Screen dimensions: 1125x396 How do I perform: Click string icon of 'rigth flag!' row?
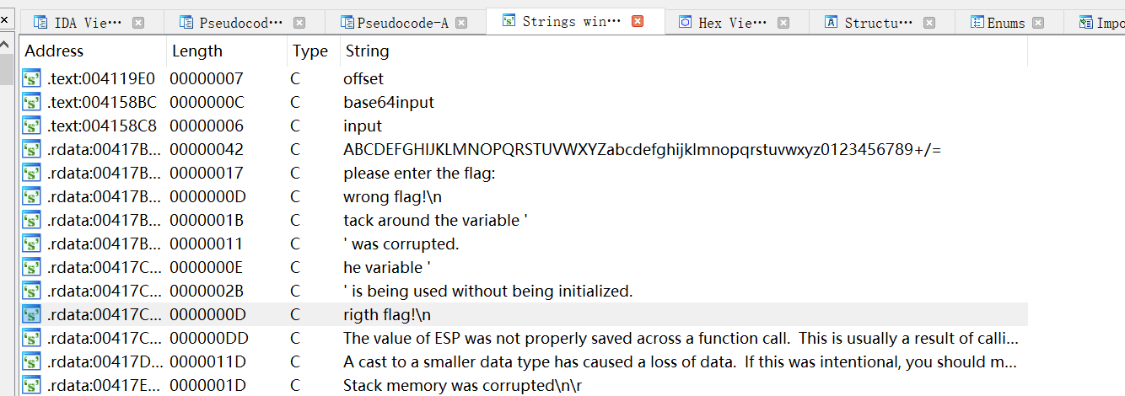coord(32,315)
